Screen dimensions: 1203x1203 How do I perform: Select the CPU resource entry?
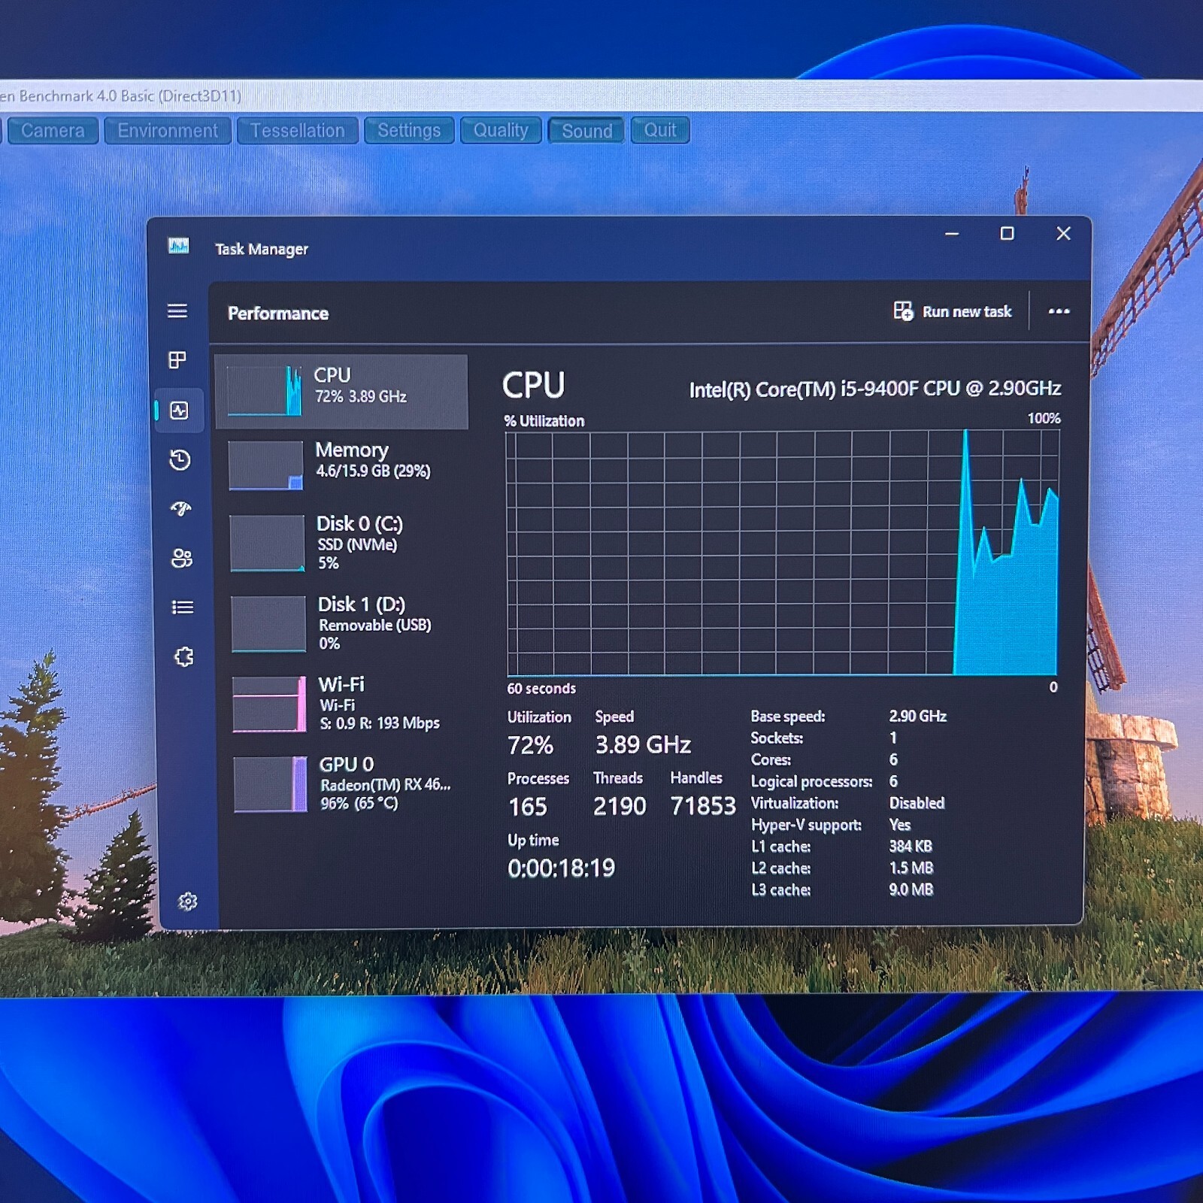tap(341, 392)
